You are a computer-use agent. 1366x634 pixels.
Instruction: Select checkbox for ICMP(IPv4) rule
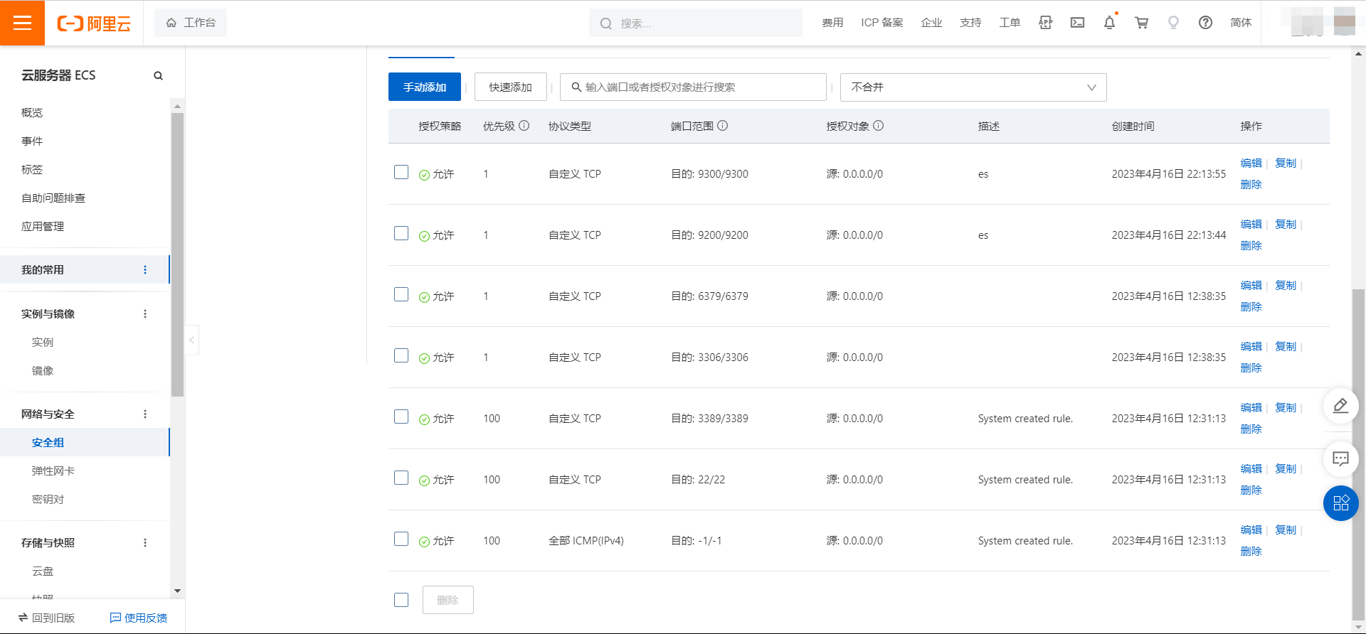tap(401, 539)
